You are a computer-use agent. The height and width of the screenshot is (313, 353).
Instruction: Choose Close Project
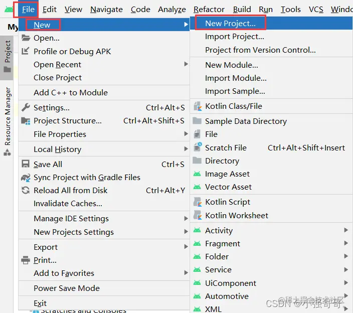[x=104, y=77]
